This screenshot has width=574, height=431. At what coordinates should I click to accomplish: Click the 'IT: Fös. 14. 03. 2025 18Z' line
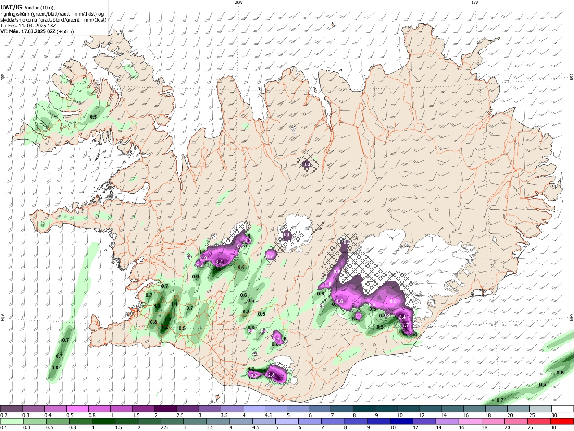[28, 26]
